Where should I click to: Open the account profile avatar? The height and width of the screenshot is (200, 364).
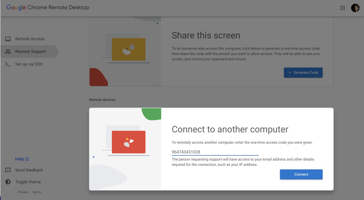pos(355,8)
